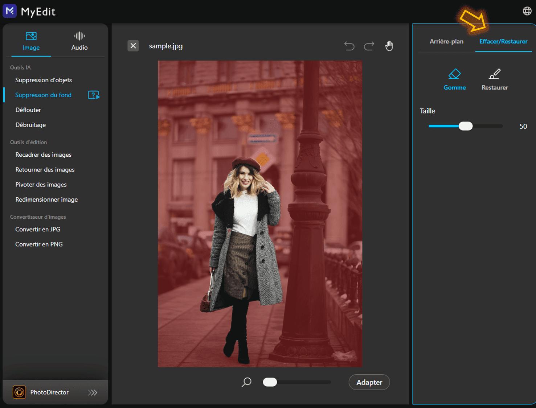Activate the hand pan tool
The height and width of the screenshot is (408, 536).
coord(389,46)
